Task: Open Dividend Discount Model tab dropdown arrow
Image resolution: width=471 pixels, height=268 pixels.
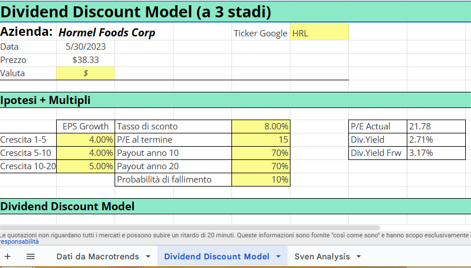Action: tap(278, 256)
